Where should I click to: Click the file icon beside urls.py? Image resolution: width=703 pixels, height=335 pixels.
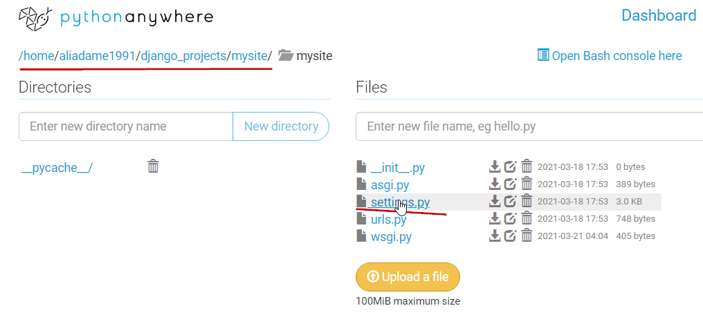[x=361, y=218]
